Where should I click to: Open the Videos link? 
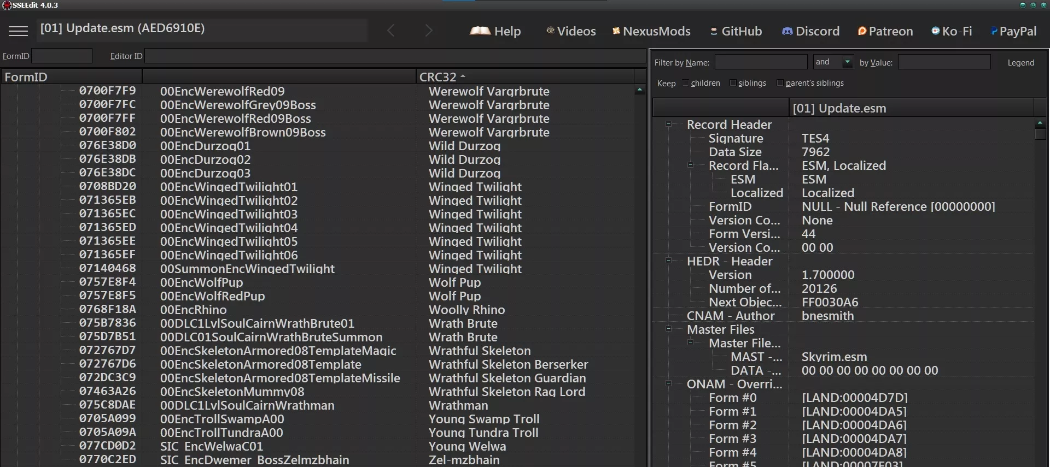tap(571, 31)
